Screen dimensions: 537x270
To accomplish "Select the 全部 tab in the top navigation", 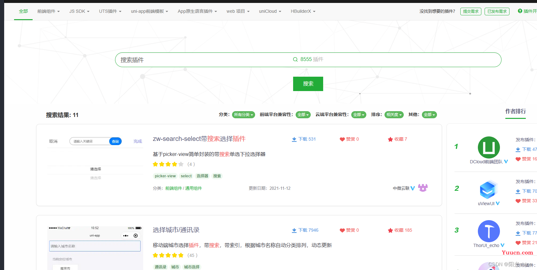I will 23,11.
